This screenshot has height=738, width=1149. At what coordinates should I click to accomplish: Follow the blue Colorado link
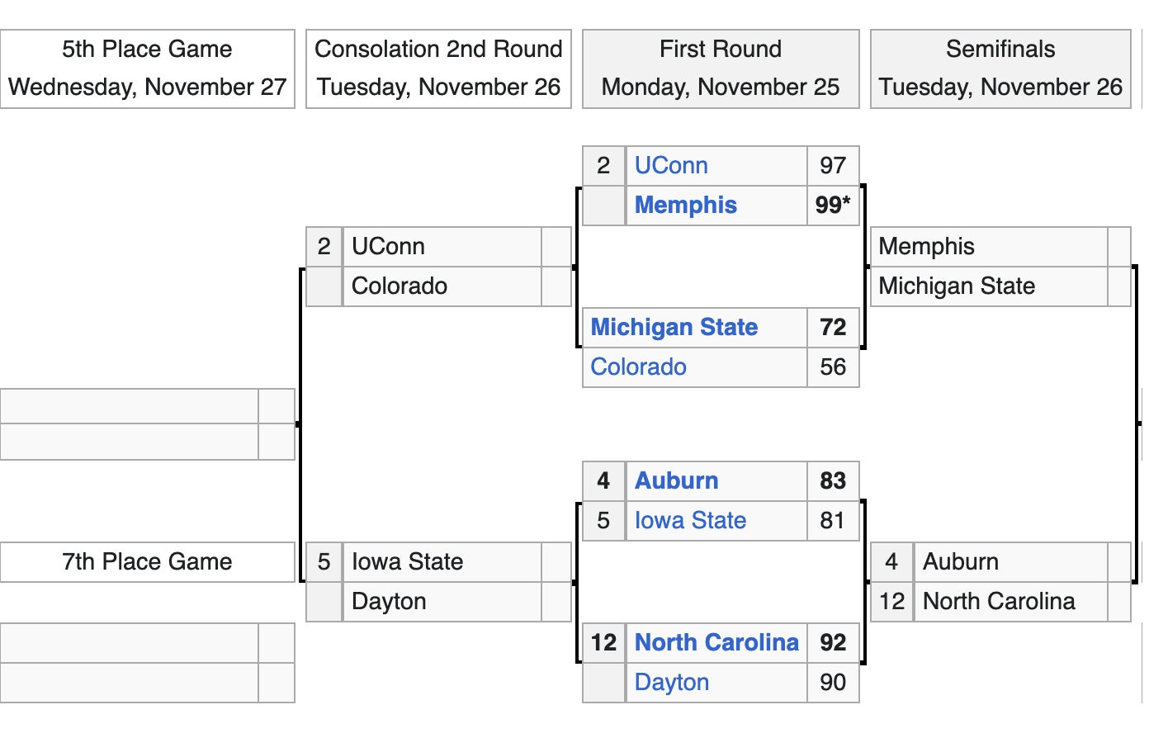(638, 367)
